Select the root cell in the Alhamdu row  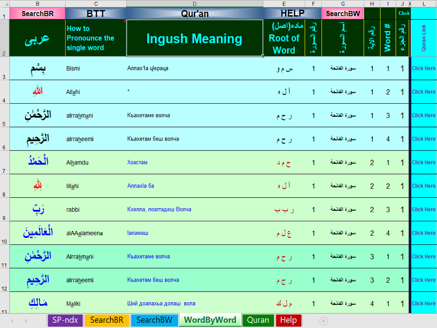click(284, 162)
